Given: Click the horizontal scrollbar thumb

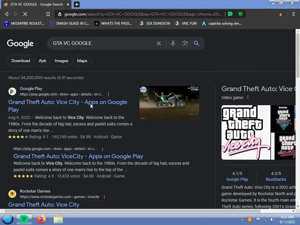Looking at the screenshot, I should [132, 211].
